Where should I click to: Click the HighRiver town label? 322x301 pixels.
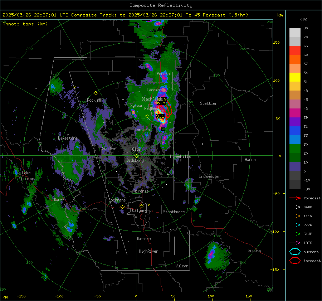[x=148, y=251]
